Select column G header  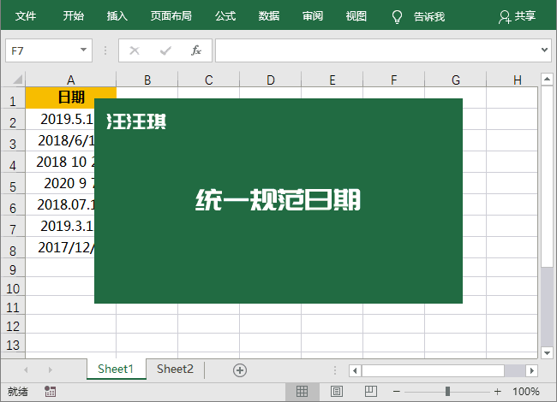click(455, 80)
